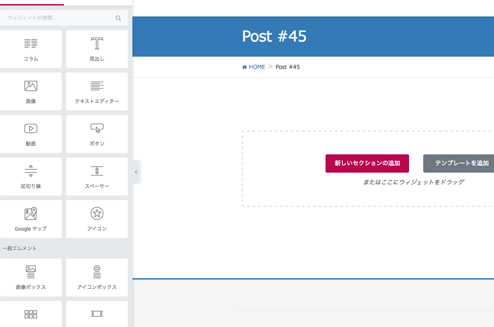The image size is (494, 327).
Task: Click テンプレートを追加 button
Action: coord(459,163)
